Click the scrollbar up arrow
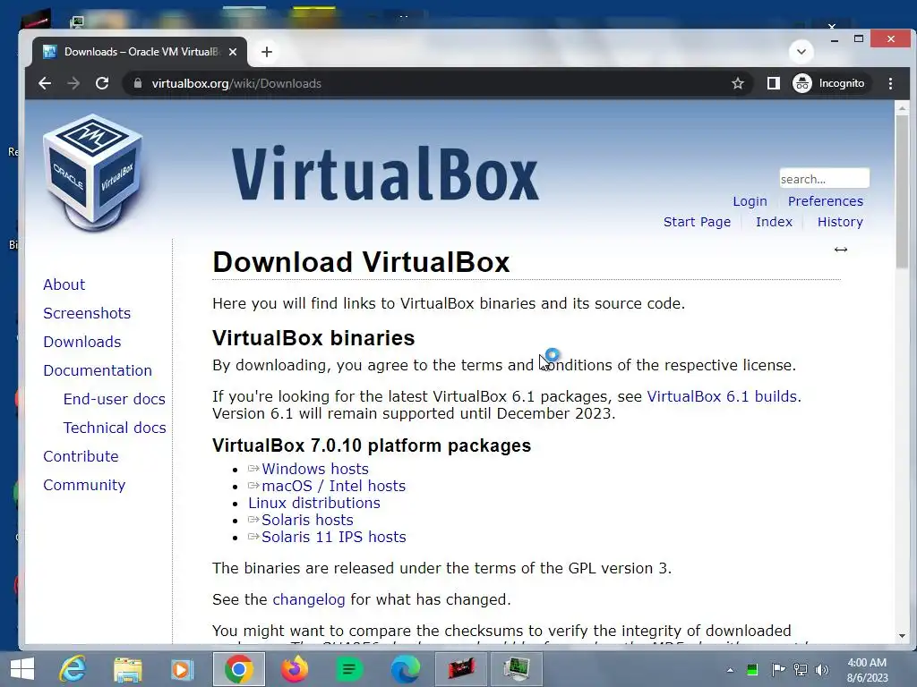Image resolution: width=917 pixels, height=687 pixels. pyautogui.click(x=902, y=108)
